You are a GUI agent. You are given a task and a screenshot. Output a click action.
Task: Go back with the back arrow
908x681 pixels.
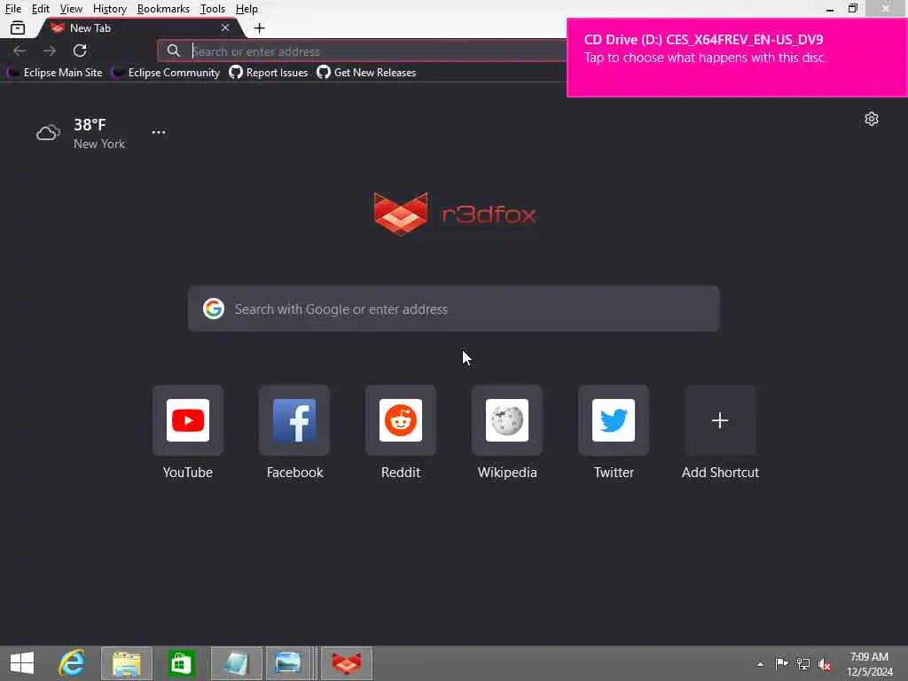click(x=20, y=51)
